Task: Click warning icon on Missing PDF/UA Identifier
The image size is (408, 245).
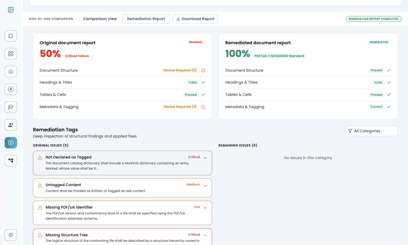Action: pos(40,208)
